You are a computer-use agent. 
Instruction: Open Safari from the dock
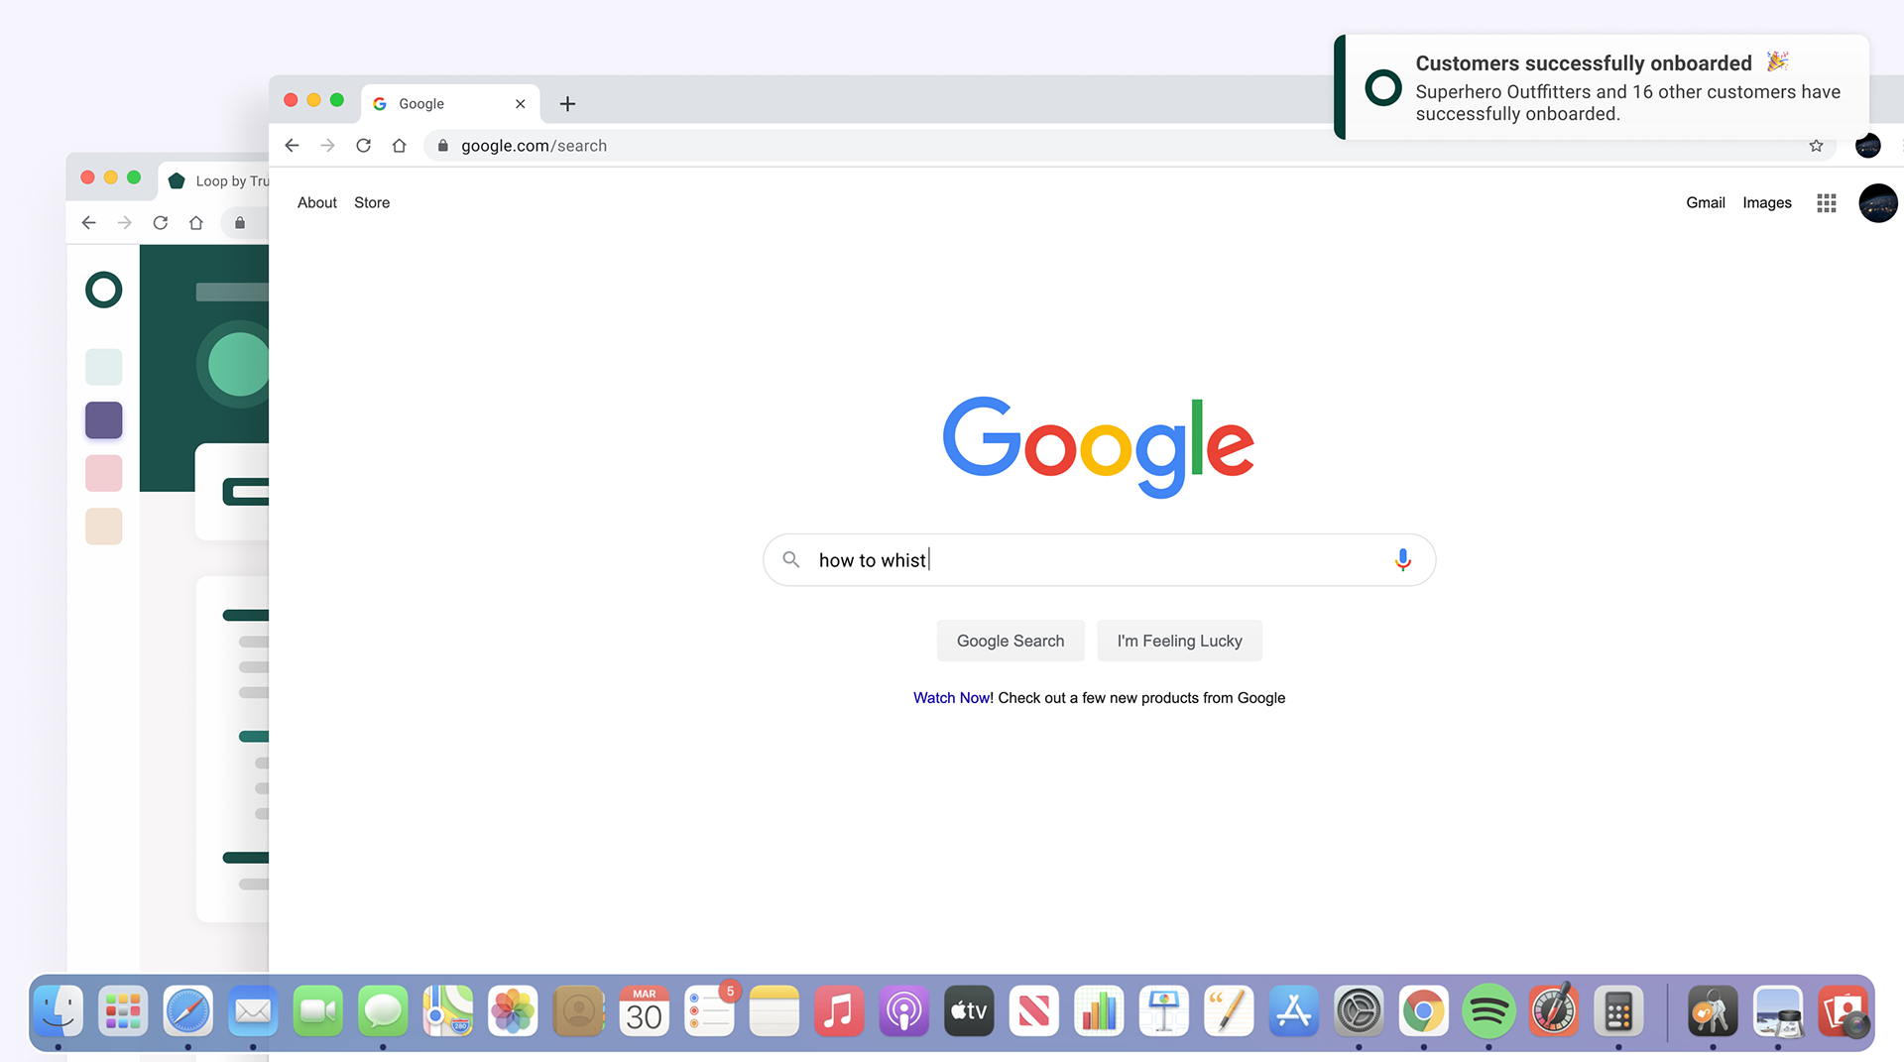188,1011
